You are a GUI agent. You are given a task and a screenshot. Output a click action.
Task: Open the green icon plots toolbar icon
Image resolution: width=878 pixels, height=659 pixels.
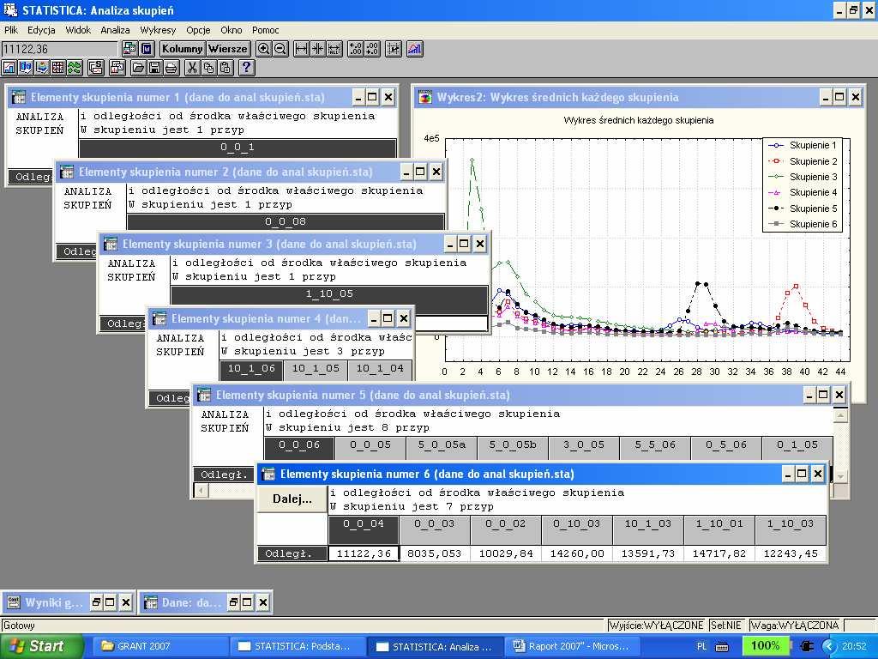click(75, 68)
